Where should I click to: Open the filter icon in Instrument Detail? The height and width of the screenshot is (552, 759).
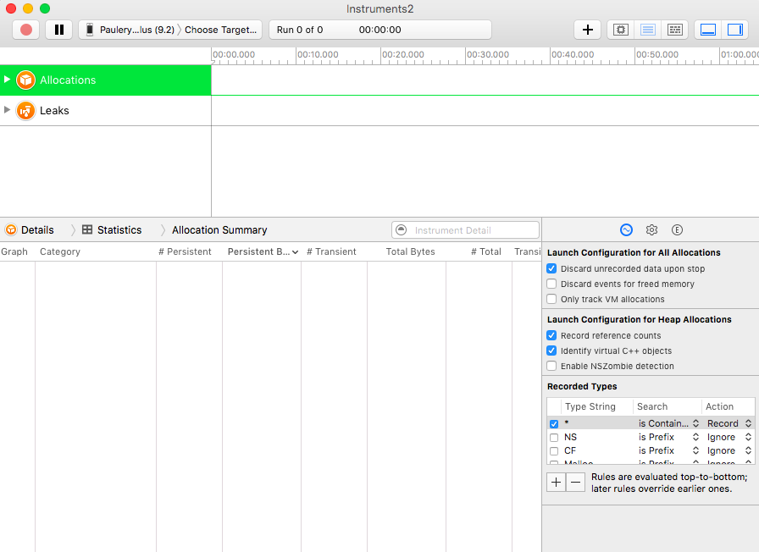pos(402,229)
